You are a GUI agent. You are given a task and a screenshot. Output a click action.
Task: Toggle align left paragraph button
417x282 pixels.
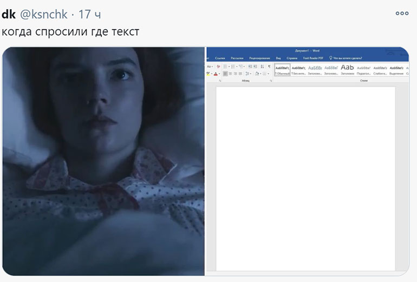pyautogui.click(x=225, y=74)
